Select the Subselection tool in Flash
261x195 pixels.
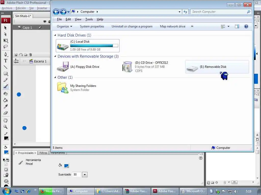(6, 34)
